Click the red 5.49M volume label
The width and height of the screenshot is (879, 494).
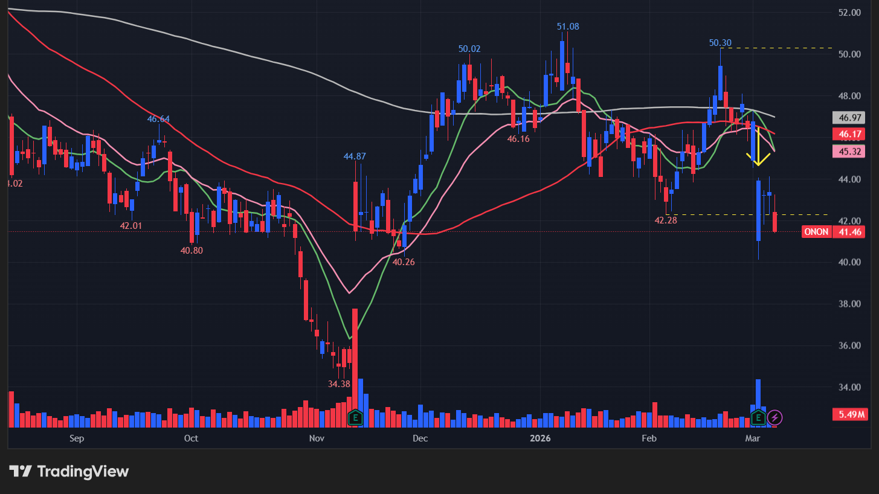pos(849,414)
